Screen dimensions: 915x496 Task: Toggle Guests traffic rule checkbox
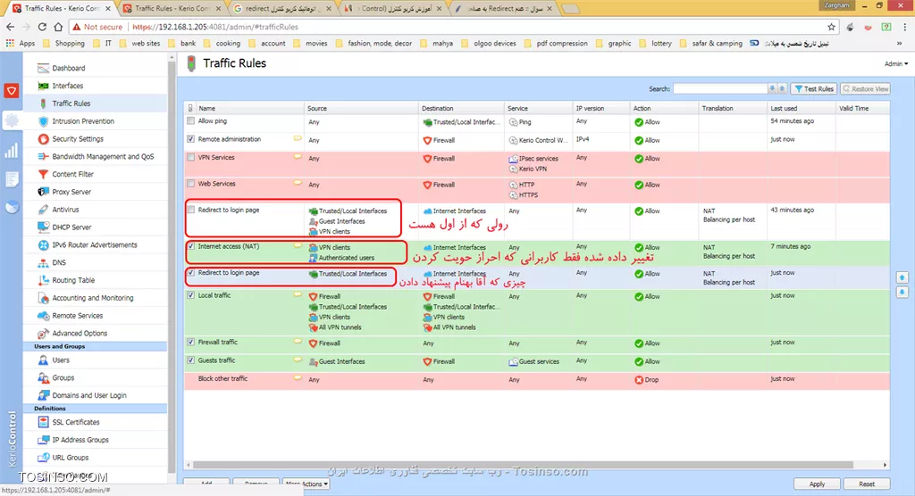[x=191, y=360]
